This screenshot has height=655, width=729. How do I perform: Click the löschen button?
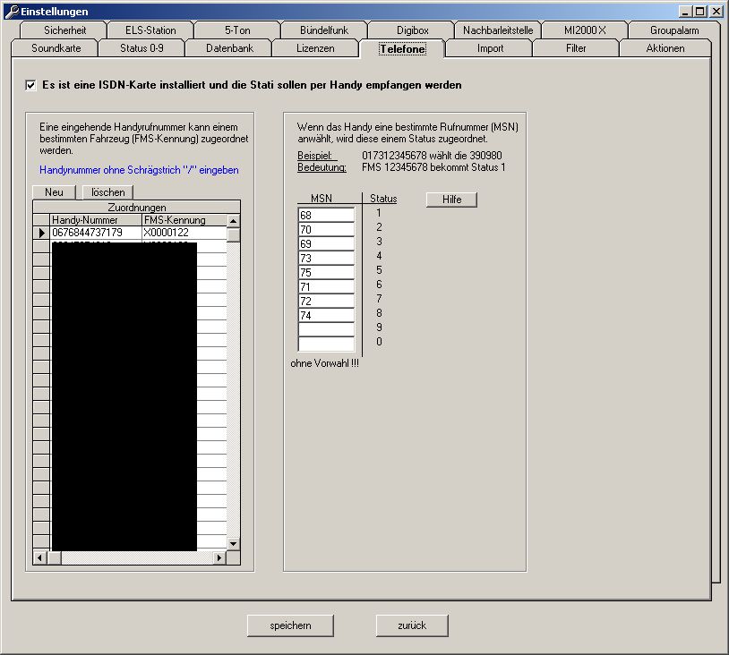tap(108, 192)
